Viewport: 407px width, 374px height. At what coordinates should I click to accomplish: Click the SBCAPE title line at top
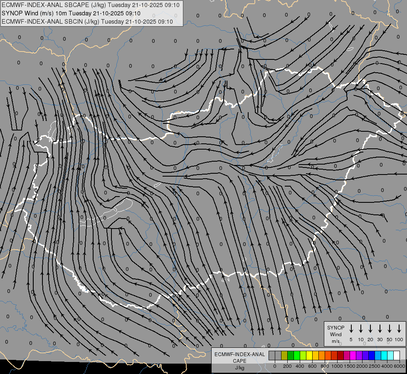click(x=90, y=5)
